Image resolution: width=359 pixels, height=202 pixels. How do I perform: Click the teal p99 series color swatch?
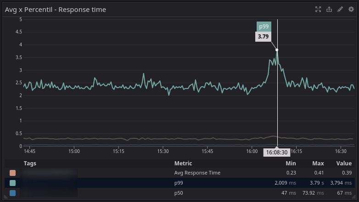pos(12,183)
